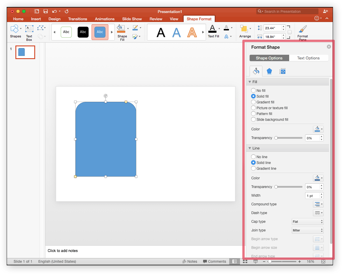Open the Join type dropdown showing Miter
Image resolution: width=342 pixels, height=274 pixels.
pyautogui.click(x=307, y=230)
